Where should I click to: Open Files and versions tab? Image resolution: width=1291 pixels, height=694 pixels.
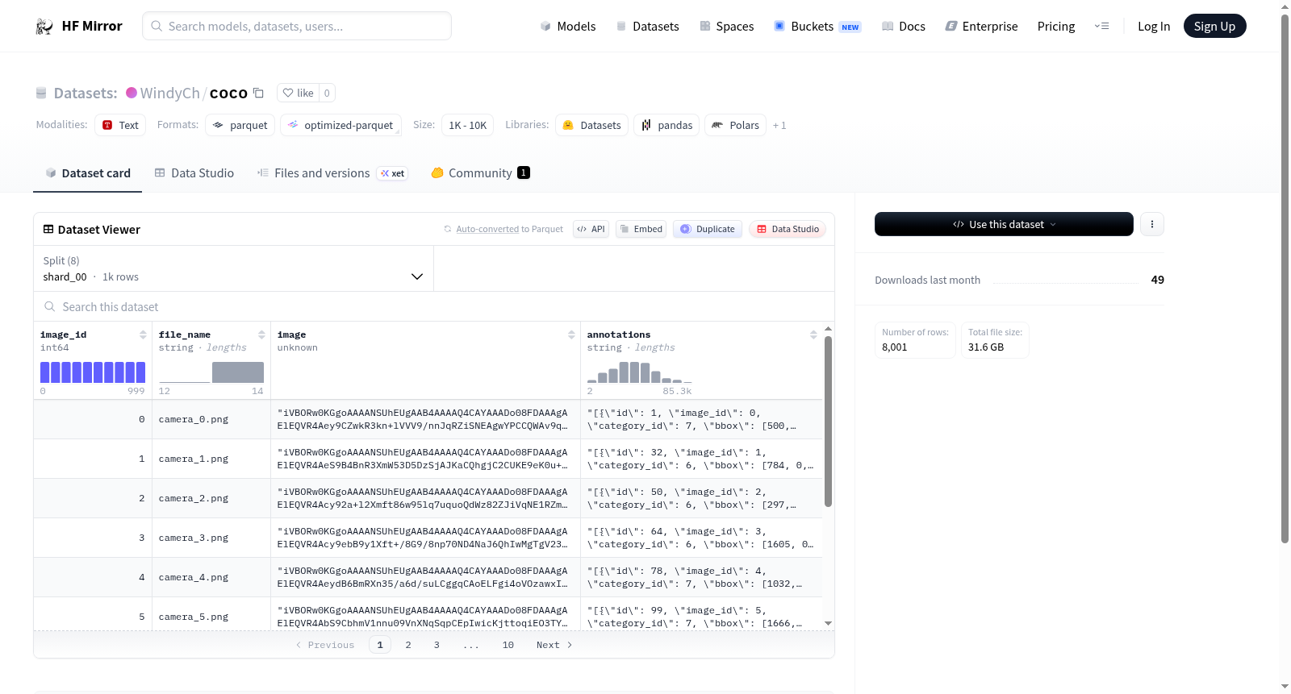tap(332, 173)
